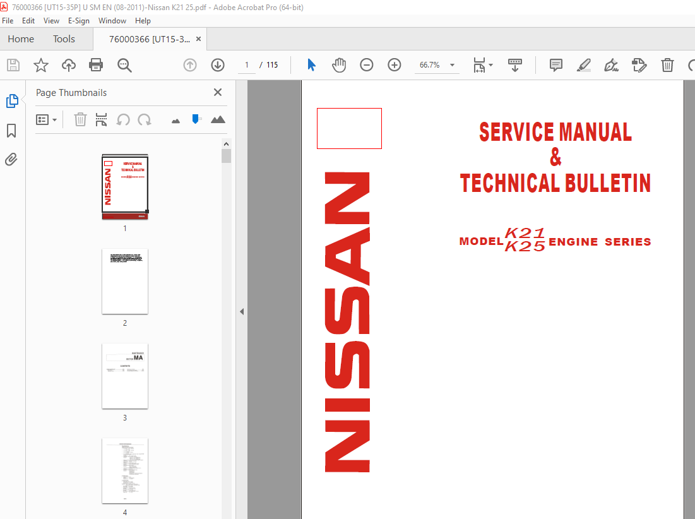Click the Print Pages thumbnail icon
This screenshot has width=695, height=519.
101,120
